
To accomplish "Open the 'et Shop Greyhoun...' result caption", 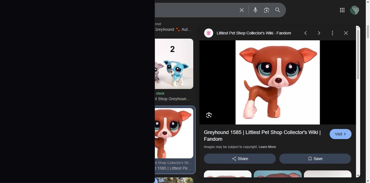I will (x=173, y=99).
